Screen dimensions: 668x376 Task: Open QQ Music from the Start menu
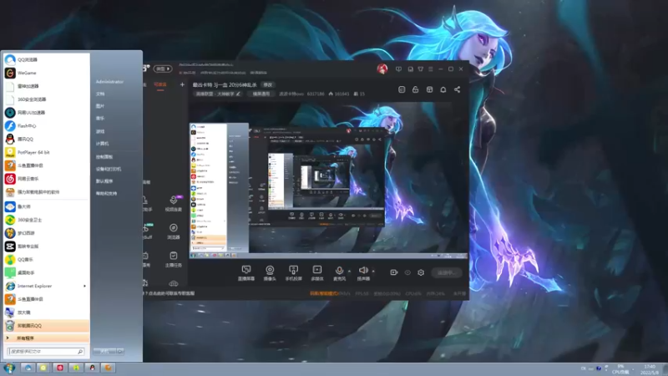coord(46,259)
